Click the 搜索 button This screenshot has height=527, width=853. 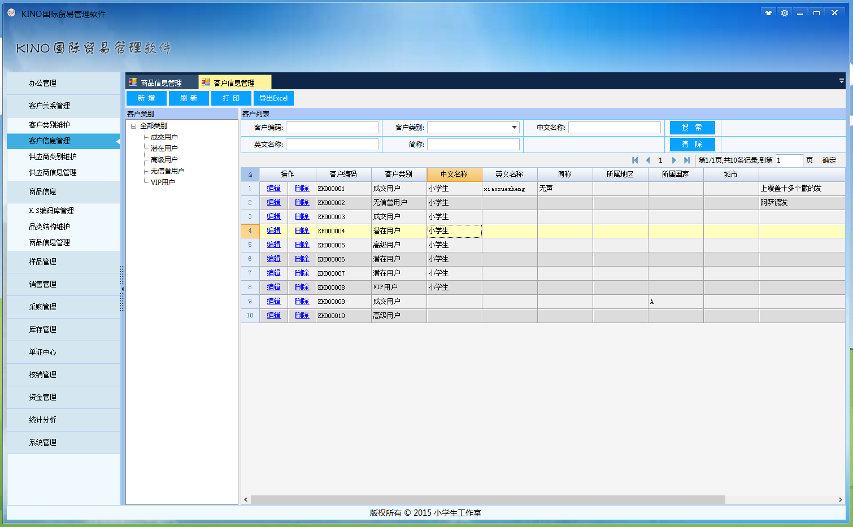(x=692, y=128)
